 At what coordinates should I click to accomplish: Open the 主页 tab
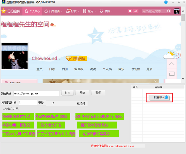coord(39,69)
